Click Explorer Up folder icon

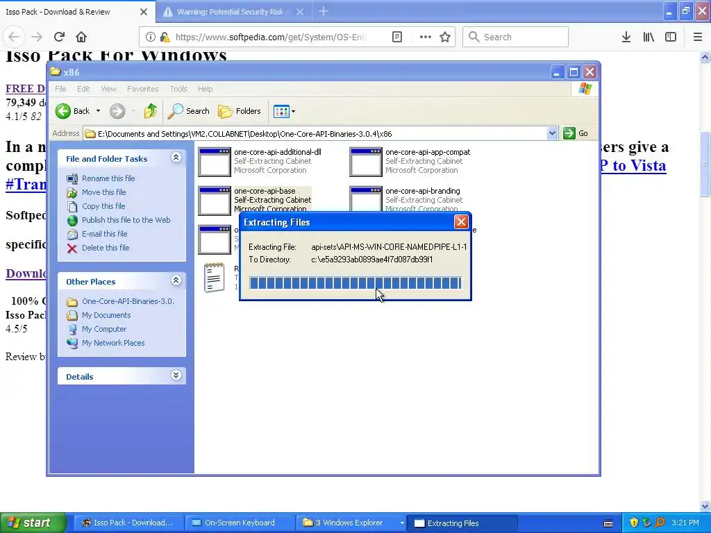[151, 111]
